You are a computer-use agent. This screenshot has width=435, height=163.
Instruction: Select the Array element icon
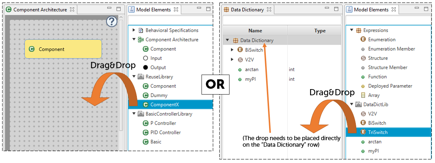[x=363, y=95]
